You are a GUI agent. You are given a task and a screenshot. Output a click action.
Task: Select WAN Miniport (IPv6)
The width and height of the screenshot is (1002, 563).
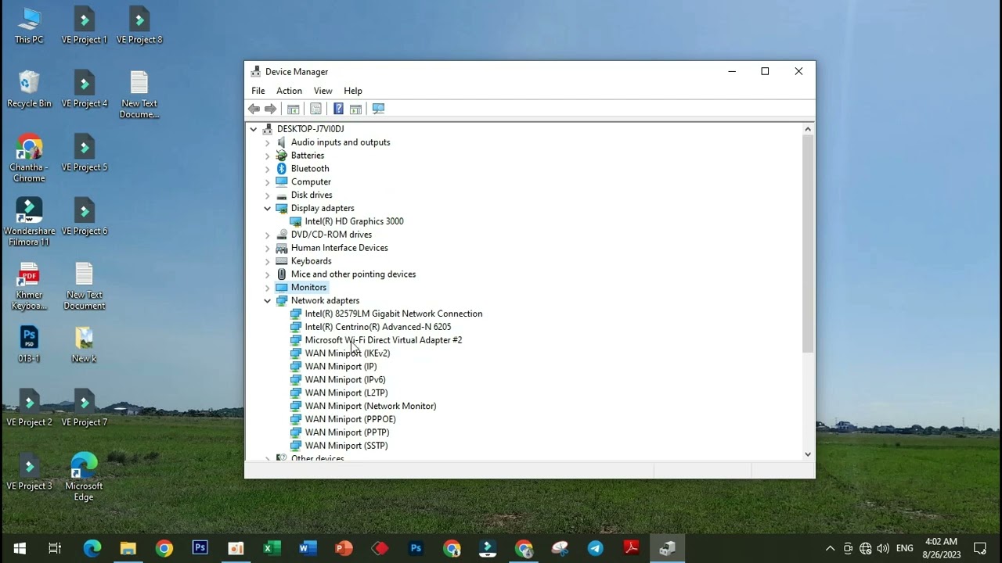344,380
